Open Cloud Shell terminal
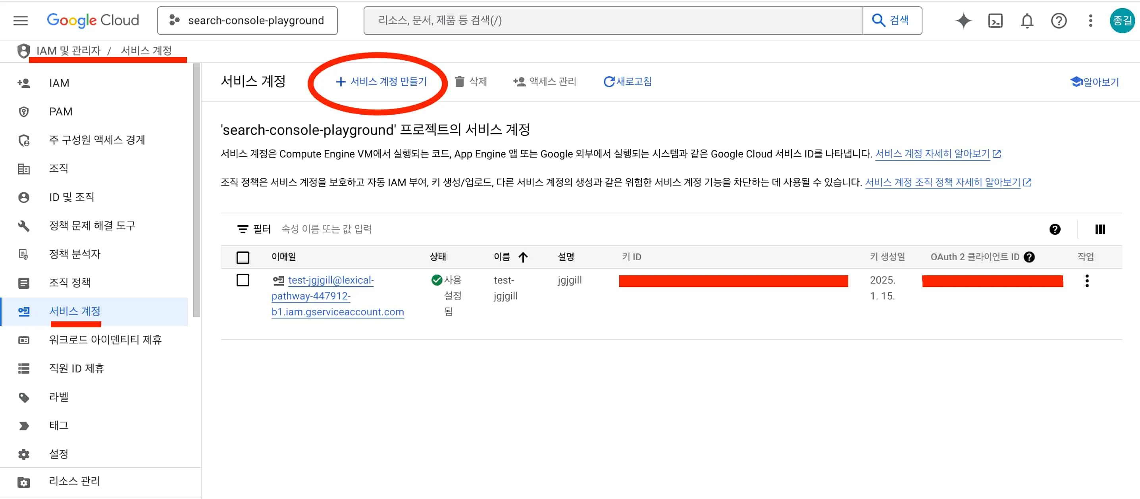Screen dimensions: 1140x499 (995, 20)
